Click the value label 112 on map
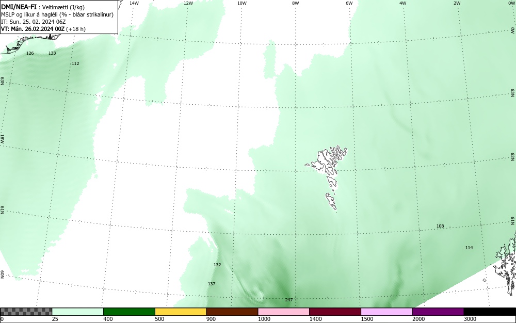Screen dimensions: 516x323 click(x=75, y=63)
